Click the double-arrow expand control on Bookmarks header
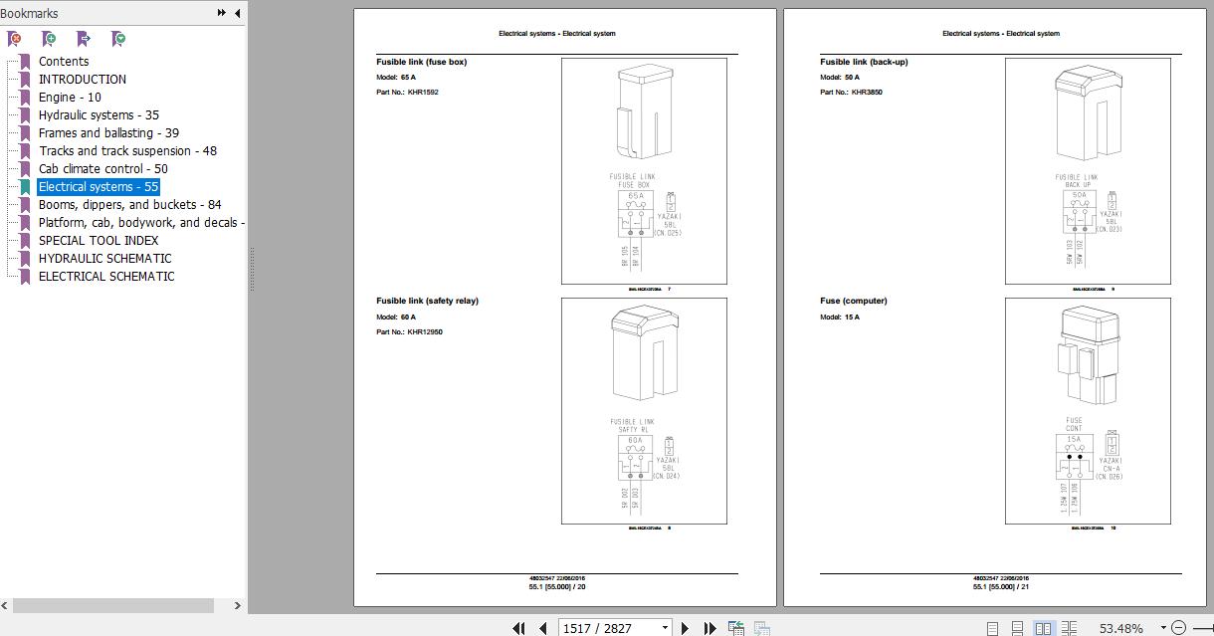The width and height of the screenshot is (1214, 636). [221, 13]
